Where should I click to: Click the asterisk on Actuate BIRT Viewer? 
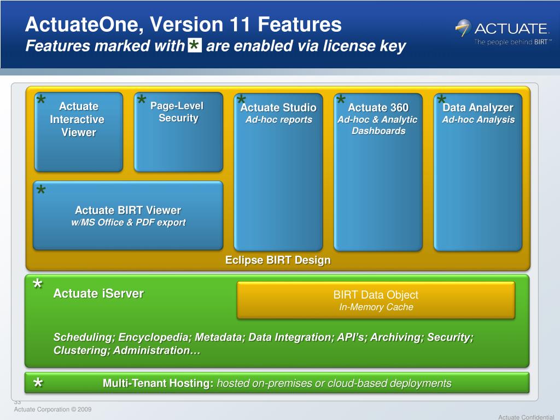click(41, 190)
